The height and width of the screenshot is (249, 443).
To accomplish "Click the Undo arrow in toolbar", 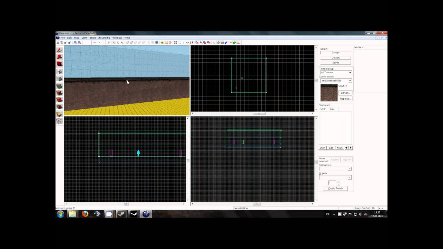I will click(x=94, y=43).
